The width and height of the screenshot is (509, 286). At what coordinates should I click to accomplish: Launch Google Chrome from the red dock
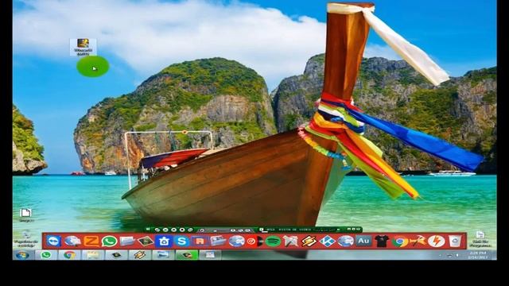(400, 241)
